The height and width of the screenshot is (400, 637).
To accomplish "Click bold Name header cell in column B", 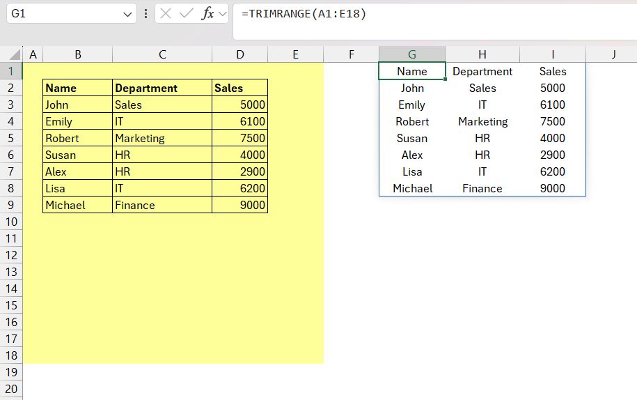I will click(x=77, y=88).
